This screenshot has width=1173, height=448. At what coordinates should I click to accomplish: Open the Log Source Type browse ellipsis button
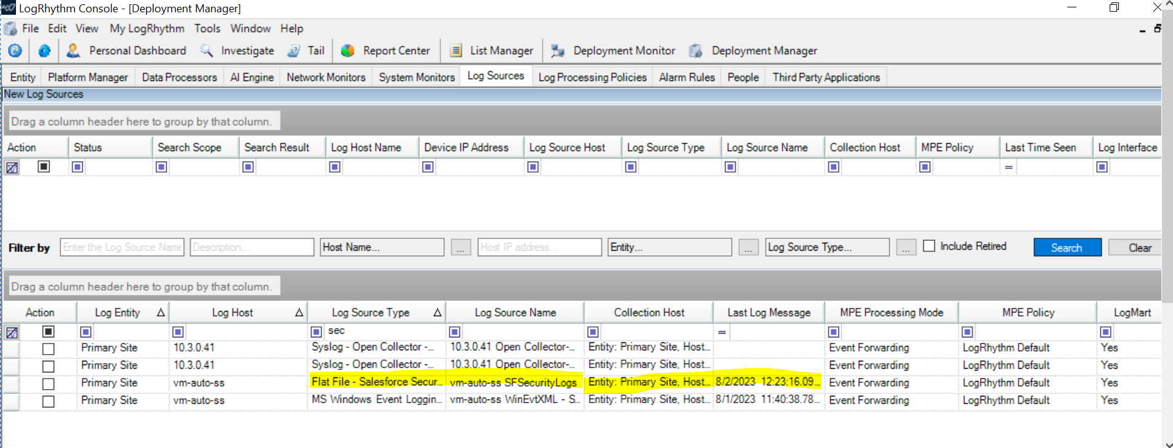[x=906, y=248]
